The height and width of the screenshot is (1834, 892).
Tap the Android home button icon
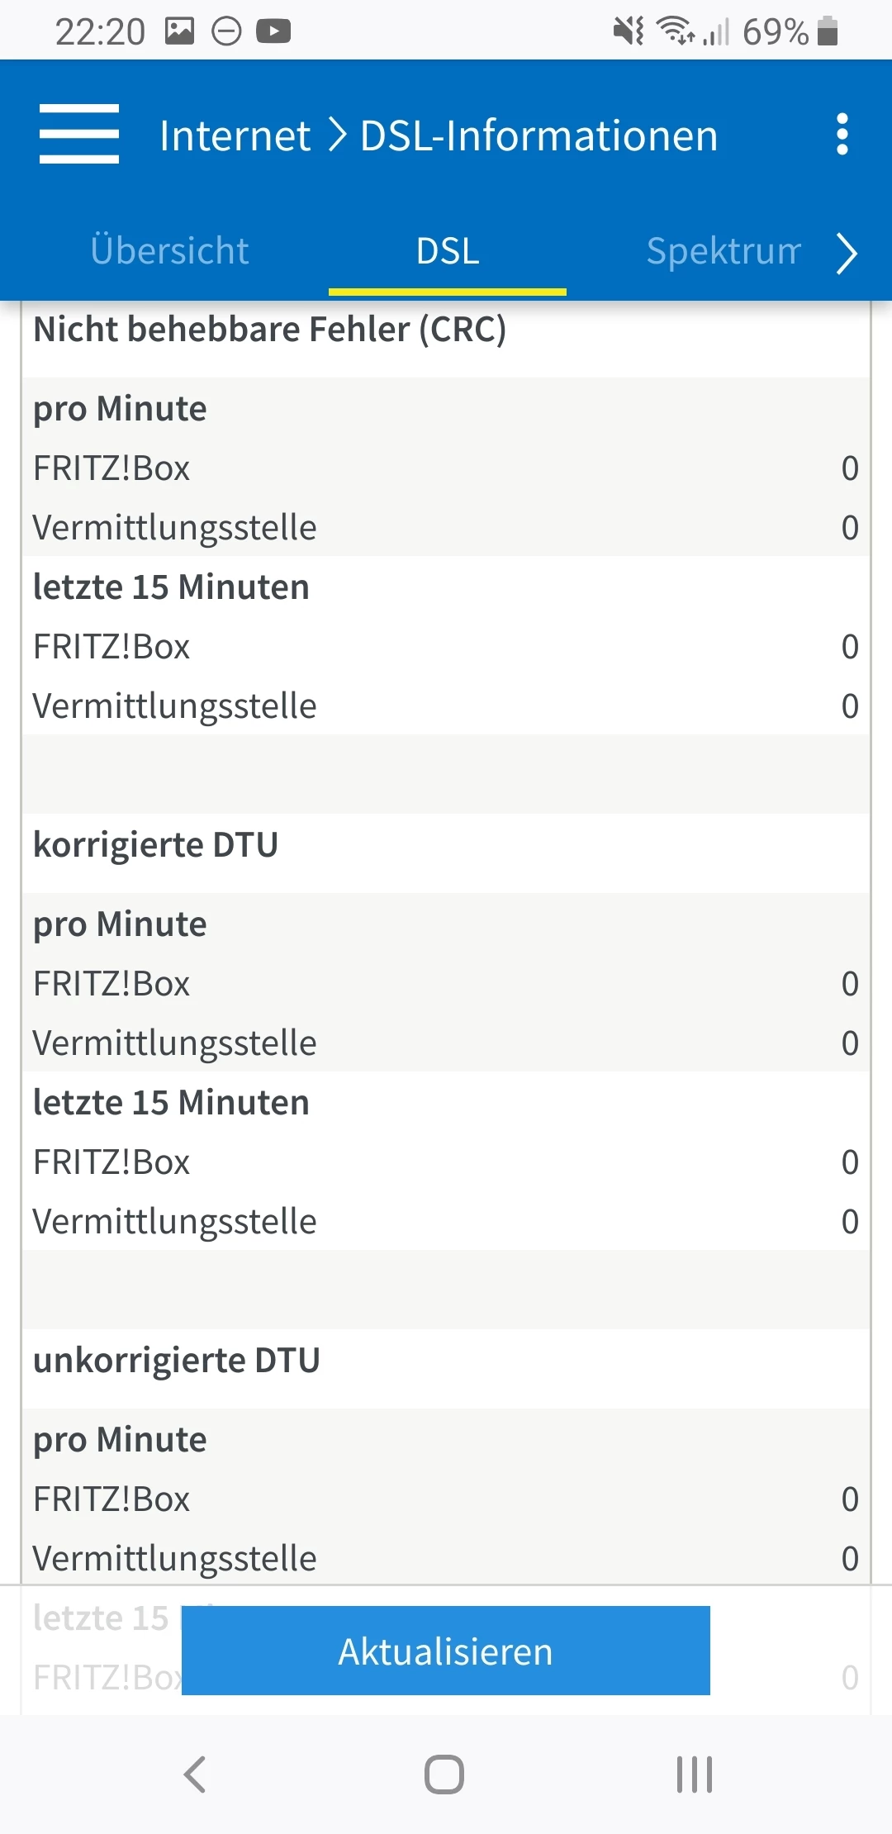[x=444, y=1774]
